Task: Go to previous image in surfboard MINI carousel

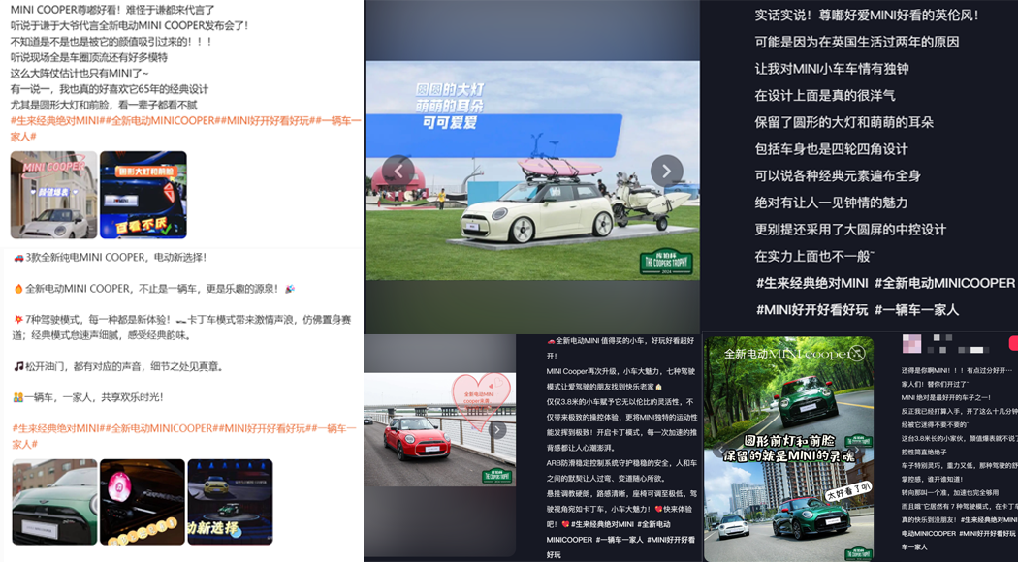Action: click(398, 171)
